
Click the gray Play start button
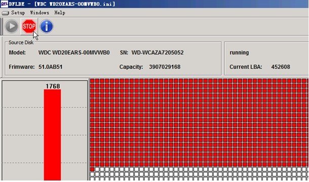point(12,26)
